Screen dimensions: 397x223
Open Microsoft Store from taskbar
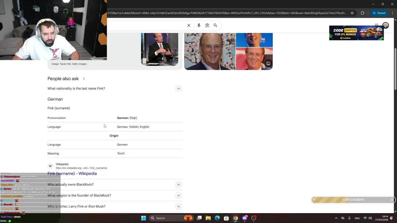(226, 218)
